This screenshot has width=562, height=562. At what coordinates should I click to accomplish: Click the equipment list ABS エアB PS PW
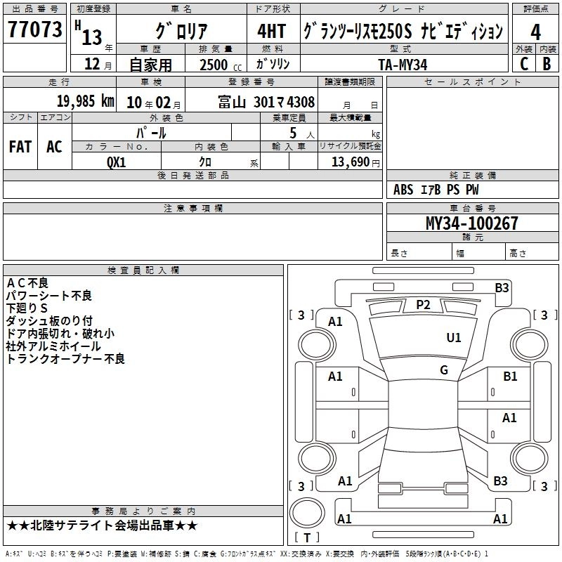(x=436, y=190)
